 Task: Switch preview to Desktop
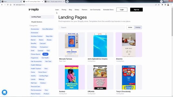click(138, 27)
